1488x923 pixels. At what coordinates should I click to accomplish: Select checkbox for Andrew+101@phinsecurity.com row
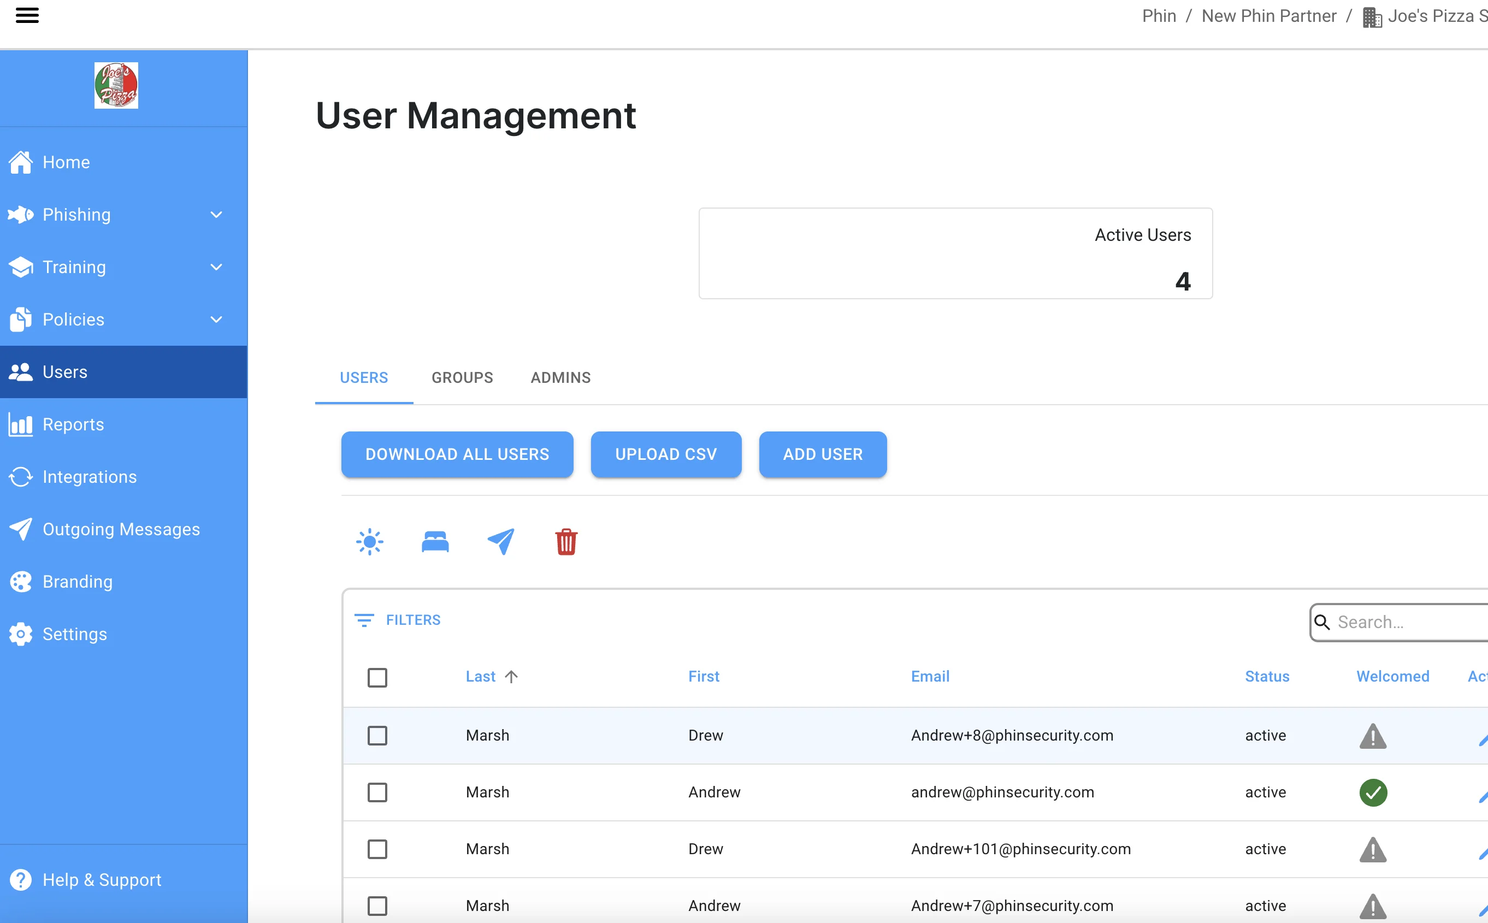click(377, 849)
